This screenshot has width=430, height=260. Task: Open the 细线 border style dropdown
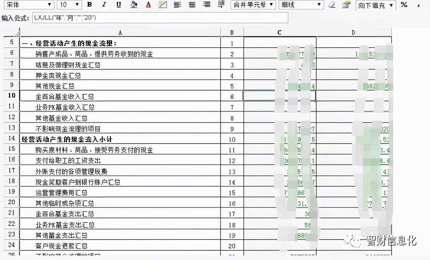(x=301, y=5)
